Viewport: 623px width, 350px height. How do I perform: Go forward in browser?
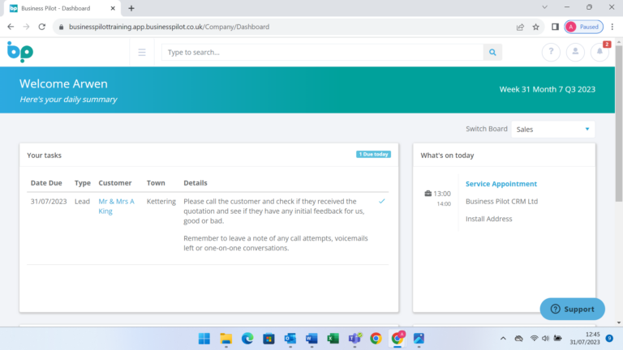pyautogui.click(x=26, y=27)
